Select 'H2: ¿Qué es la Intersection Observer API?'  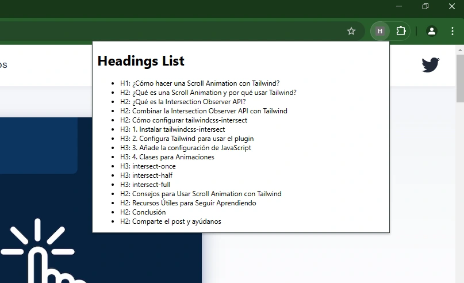click(x=183, y=102)
